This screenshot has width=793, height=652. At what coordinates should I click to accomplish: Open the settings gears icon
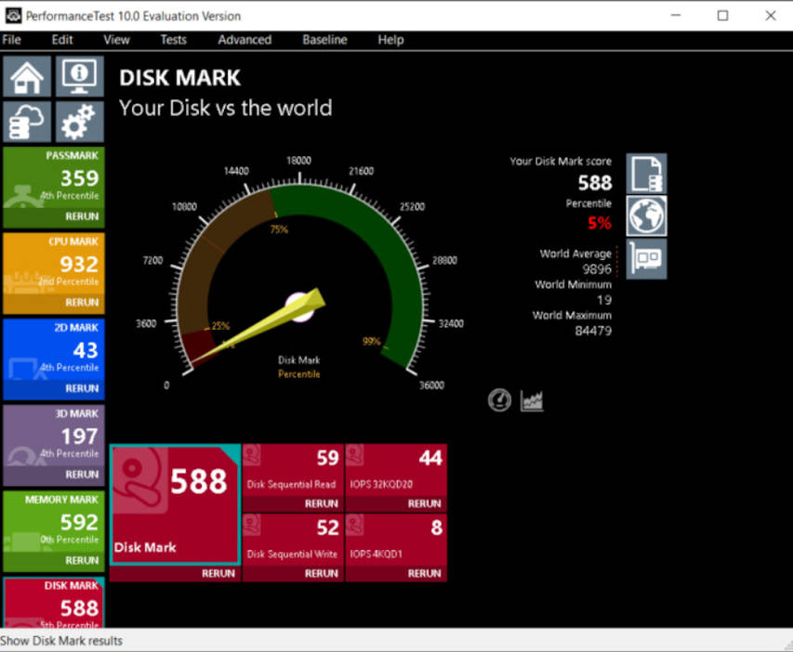click(79, 122)
